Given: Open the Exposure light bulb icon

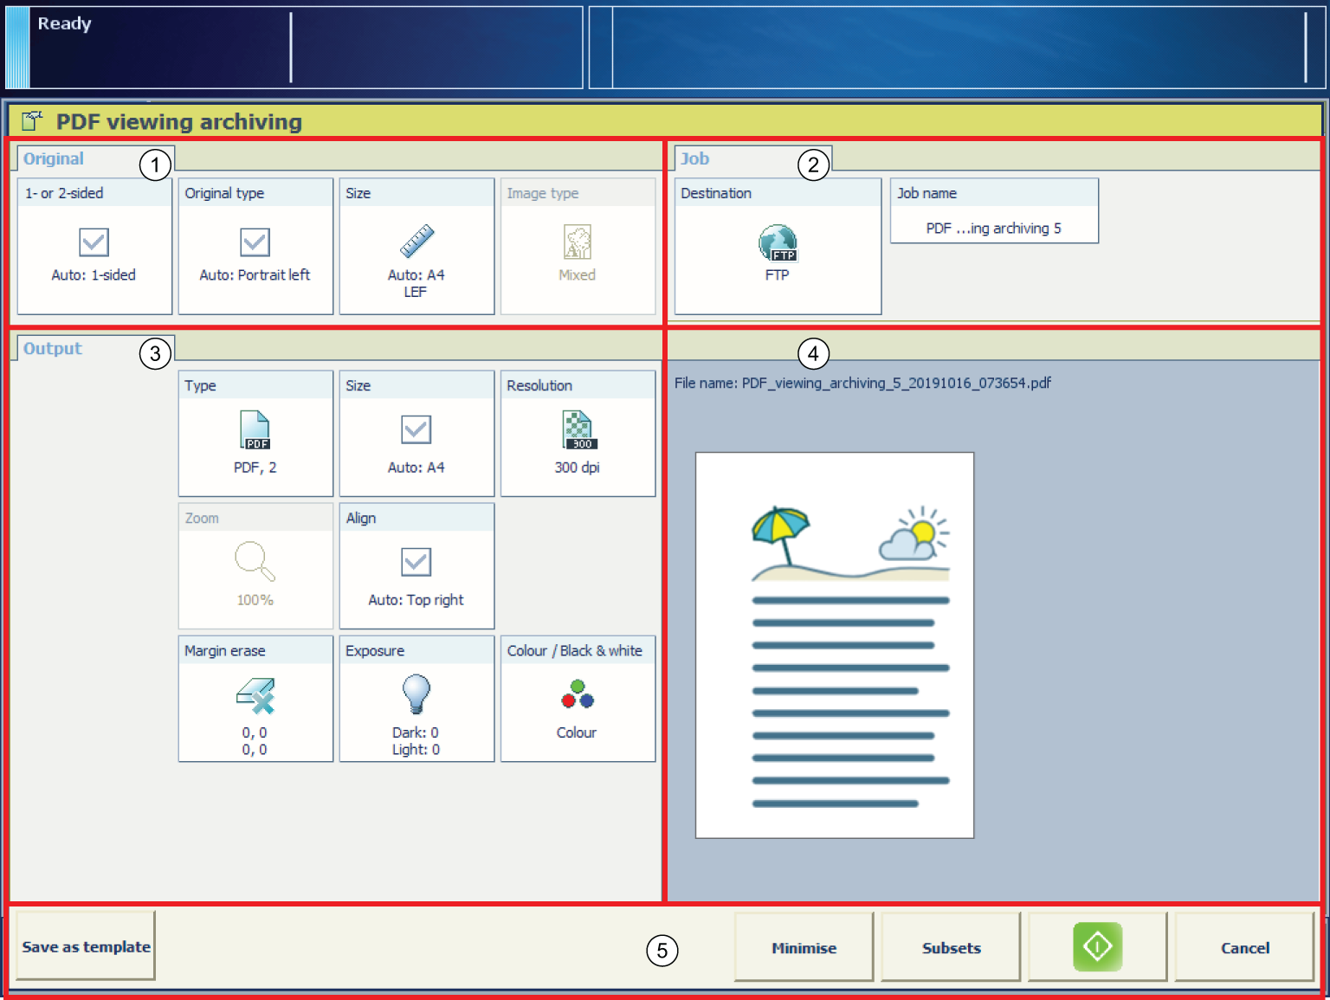Looking at the screenshot, I should point(416,694).
